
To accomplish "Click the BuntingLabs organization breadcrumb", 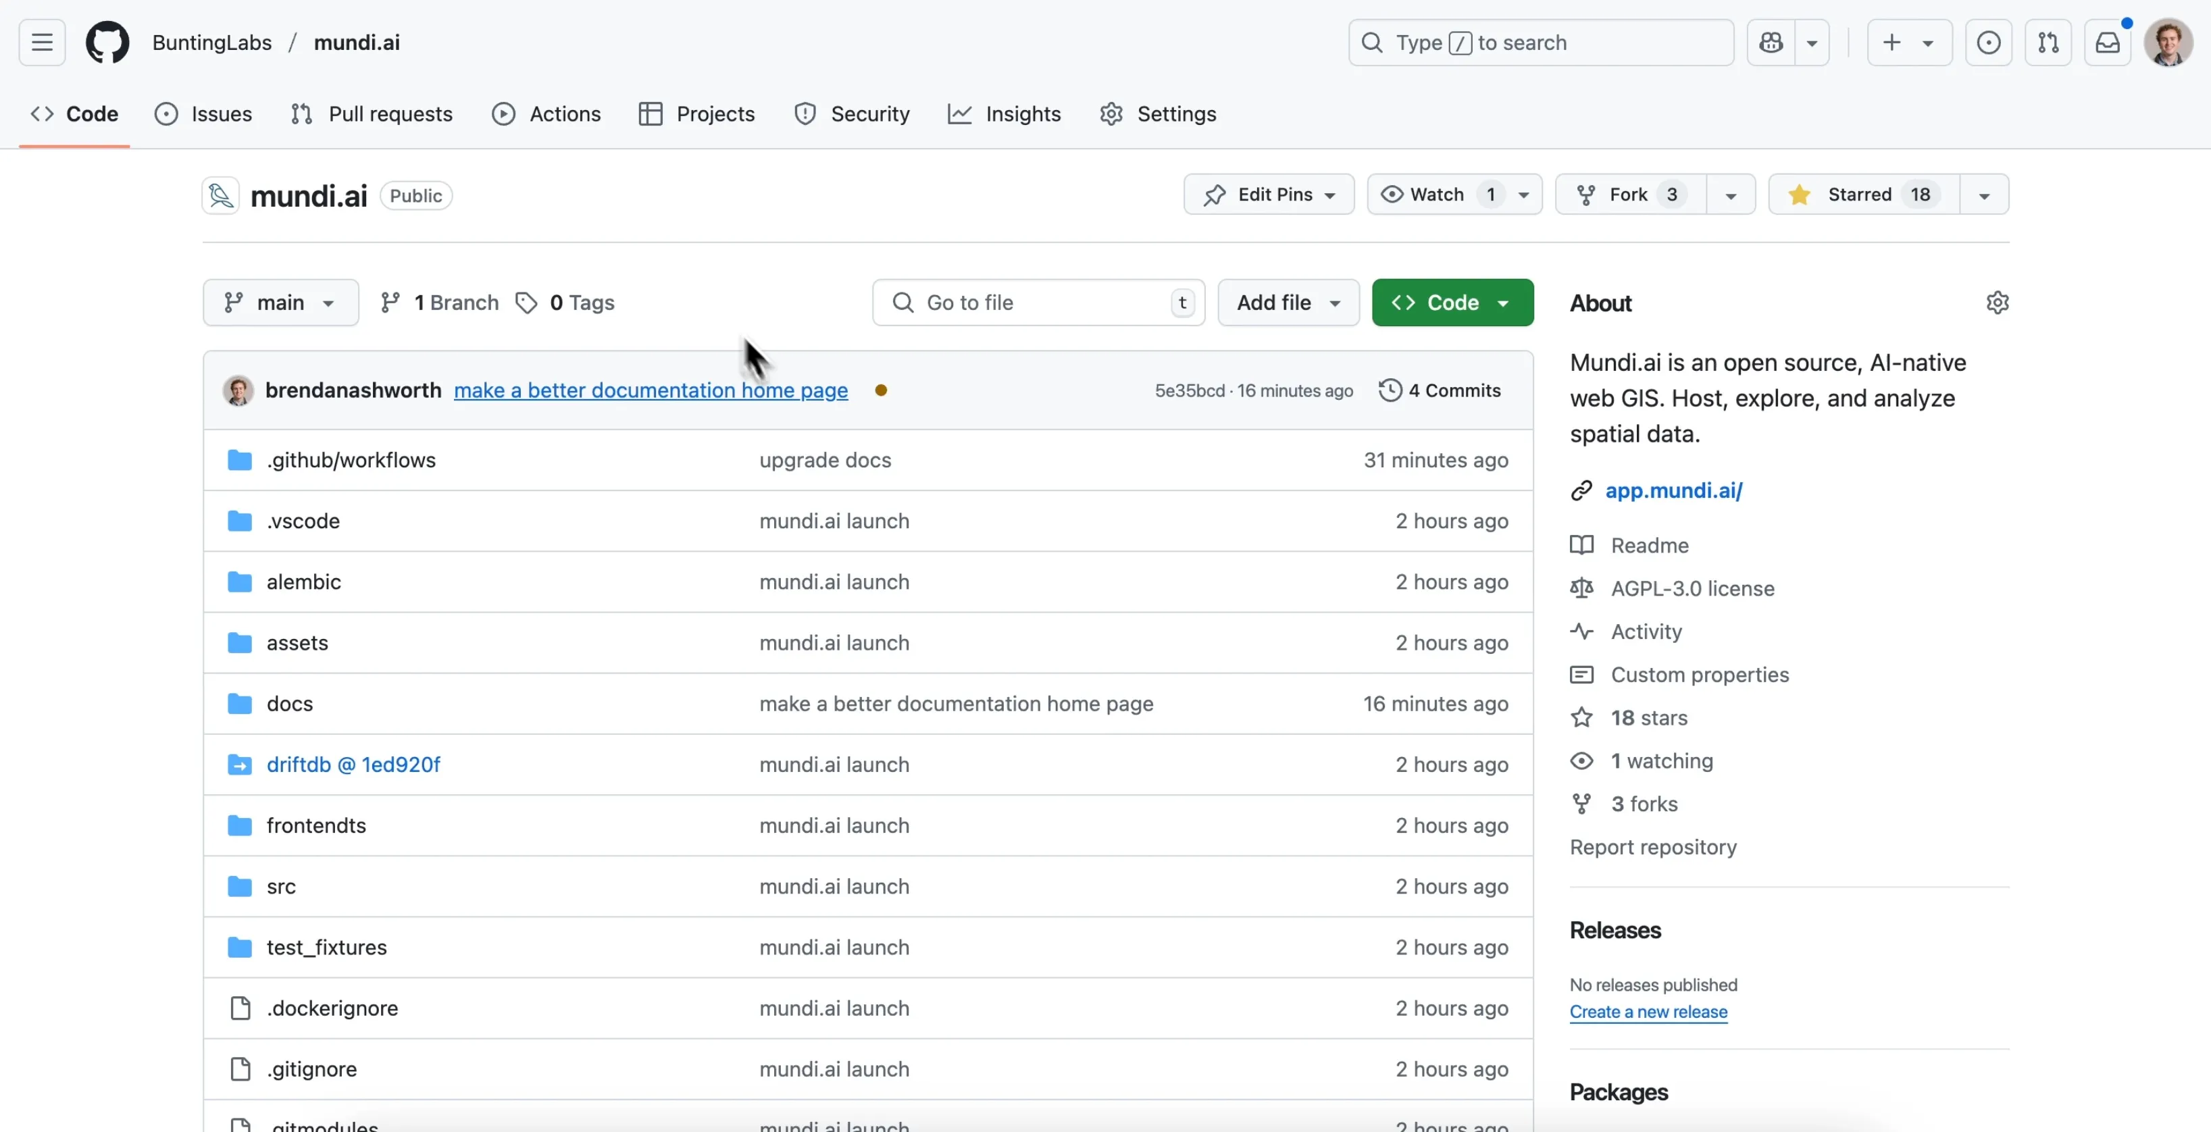I will coord(212,42).
